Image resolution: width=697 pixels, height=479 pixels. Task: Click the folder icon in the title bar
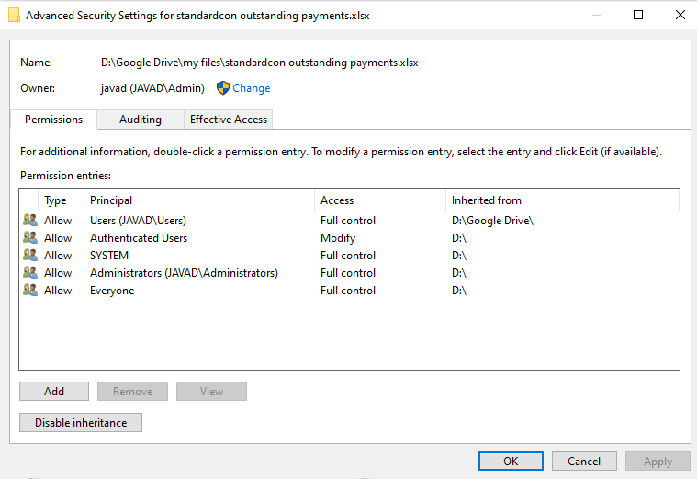pos(14,15)
